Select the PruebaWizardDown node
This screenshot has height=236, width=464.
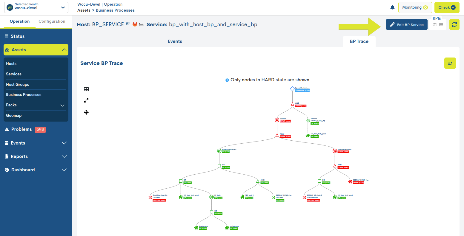[335, 151]
